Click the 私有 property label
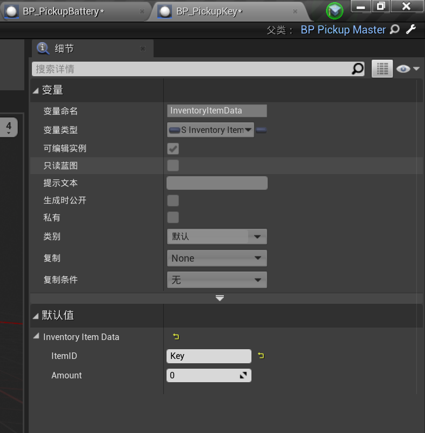The height and width of the screenshot is (433, 425). coord(52,218)
